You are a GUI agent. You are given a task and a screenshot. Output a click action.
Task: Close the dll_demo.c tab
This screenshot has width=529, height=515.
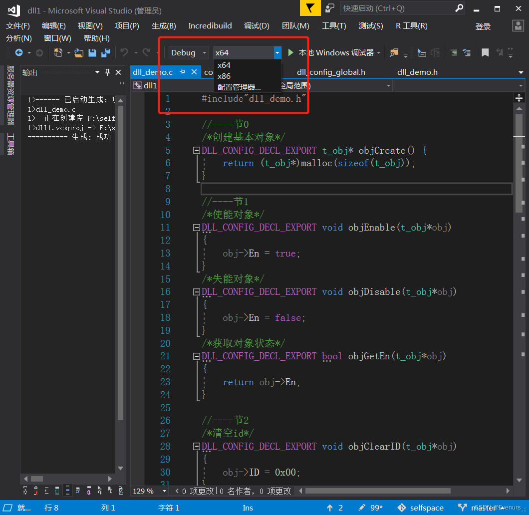pyautogui.click(x=194, y=72)
